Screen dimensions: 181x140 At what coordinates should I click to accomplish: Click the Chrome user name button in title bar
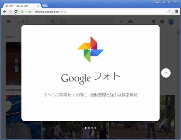157,2
